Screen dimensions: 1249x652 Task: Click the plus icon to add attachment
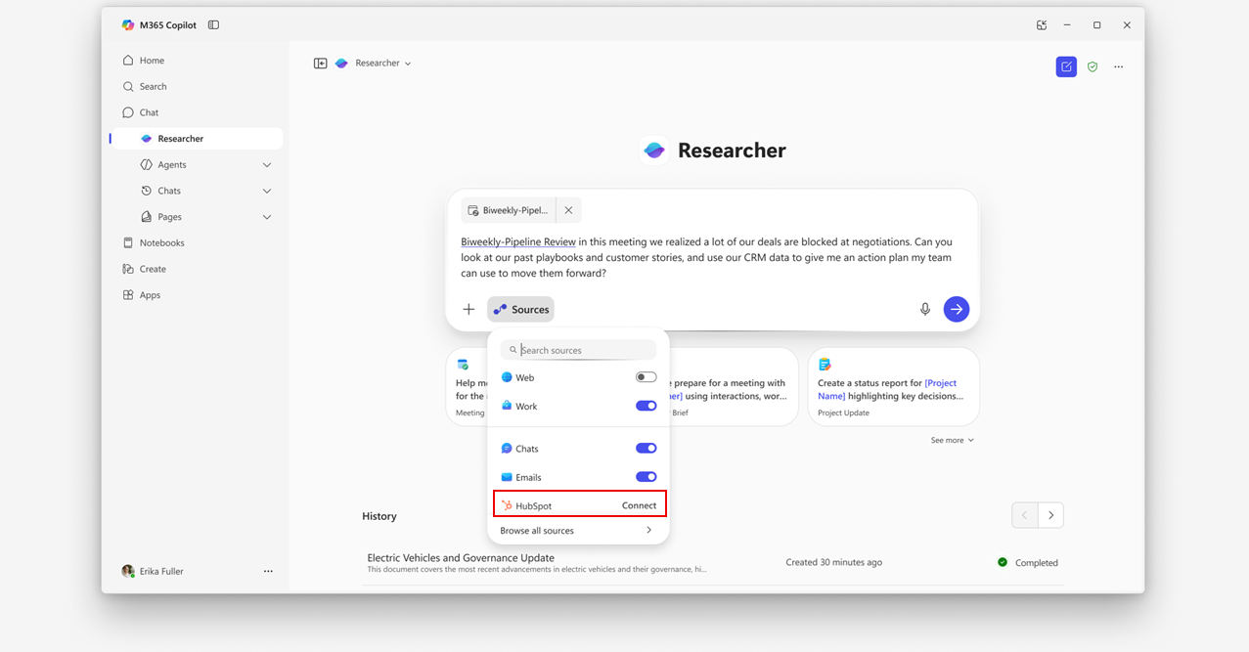coord(468,309)
